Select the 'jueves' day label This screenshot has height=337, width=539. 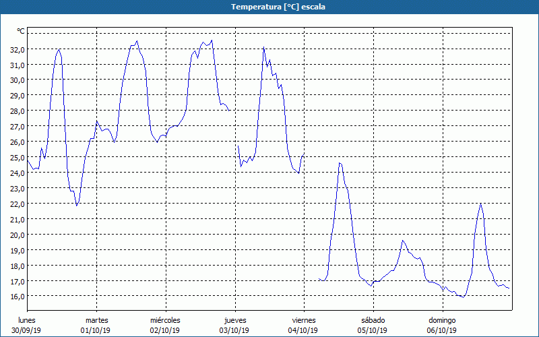click(235, 320)
